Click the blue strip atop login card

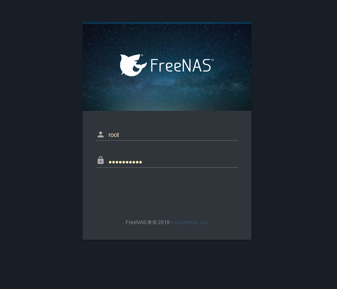pos(167,23)
